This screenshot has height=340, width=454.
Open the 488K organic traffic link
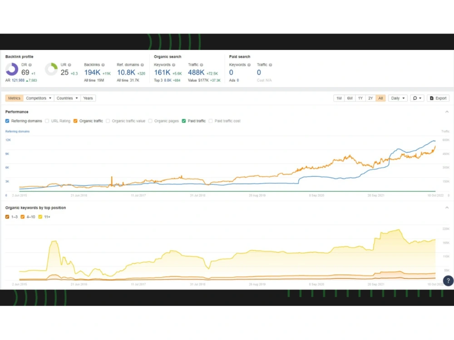[x=196, y=73]
